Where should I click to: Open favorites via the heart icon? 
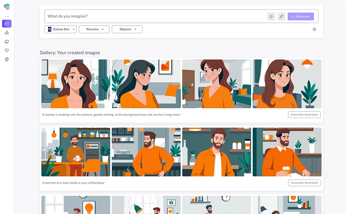tap(7, 50)
